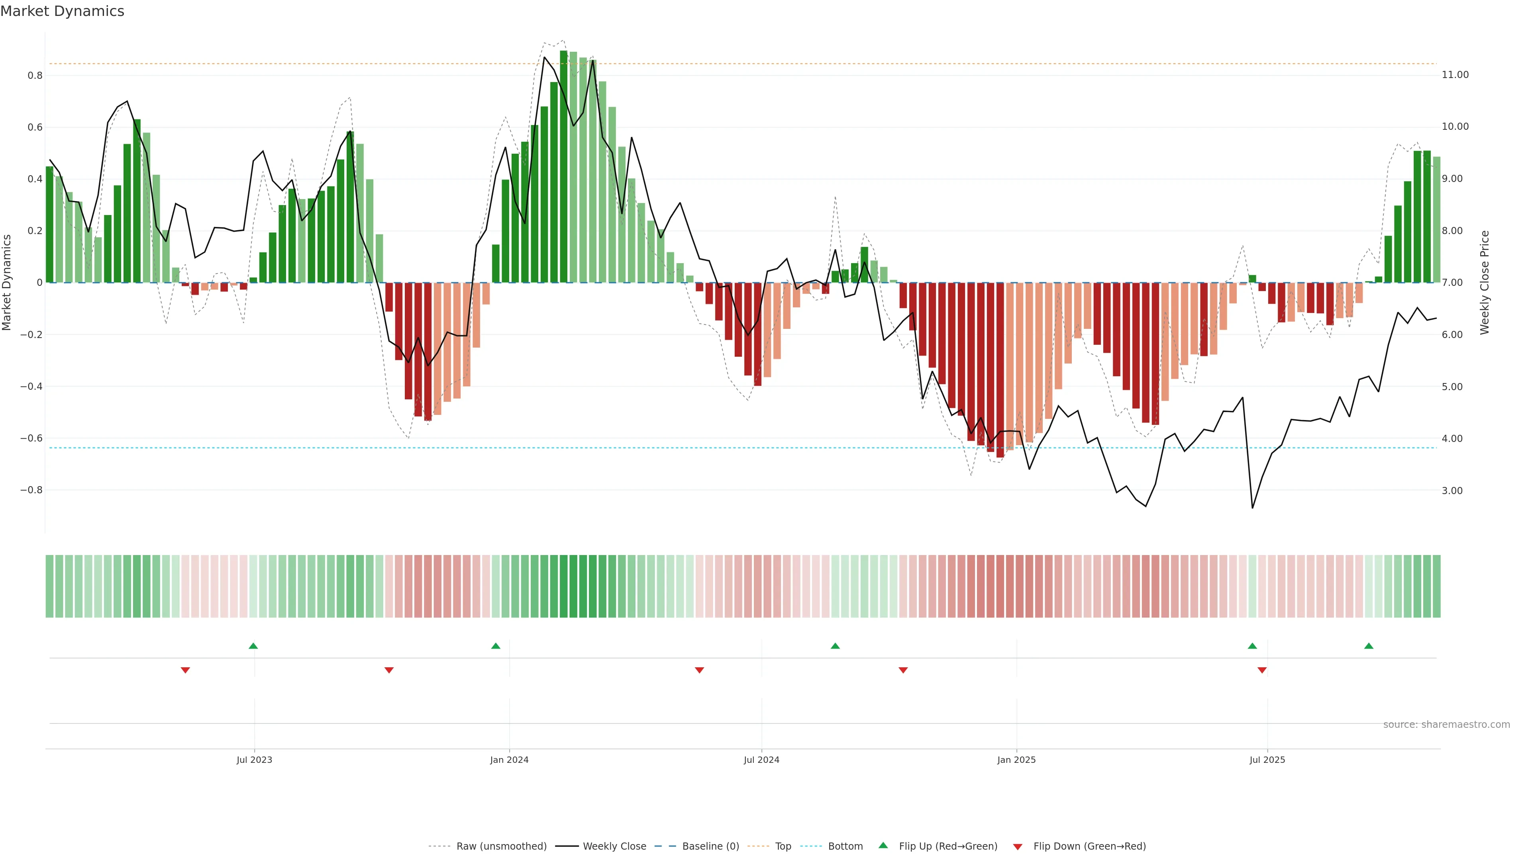The image size is (1530, 860).
Task: Toggle the Weekly Close legend entry
Action: 614,846
